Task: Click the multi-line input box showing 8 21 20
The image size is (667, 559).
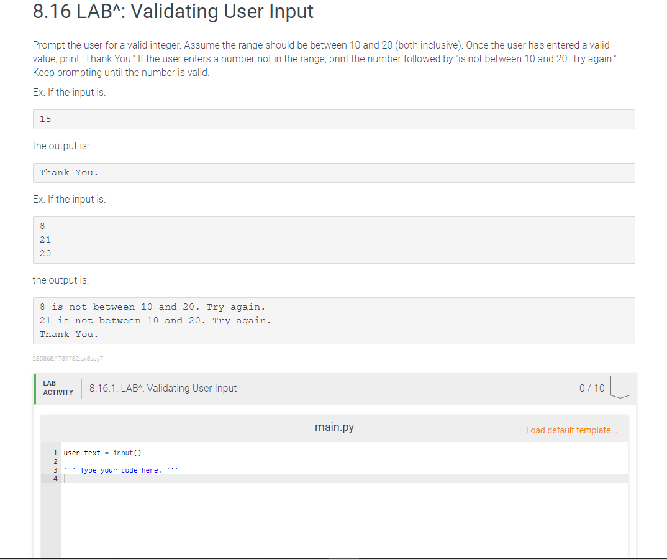Action: pyautogui.click(x=333, y=239)
